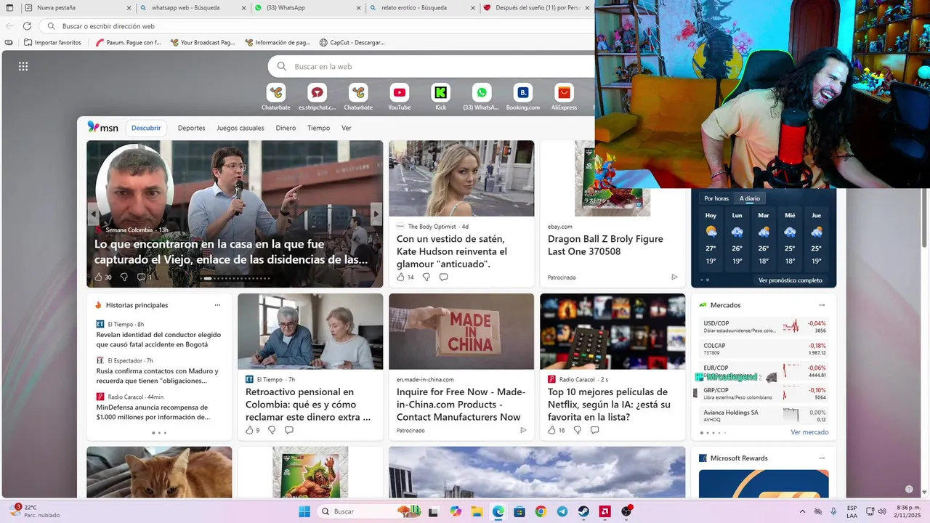Screen dimensions: 930x523
Task: Open the first Chaturbate quick link icon
Action: click(276, 93)
